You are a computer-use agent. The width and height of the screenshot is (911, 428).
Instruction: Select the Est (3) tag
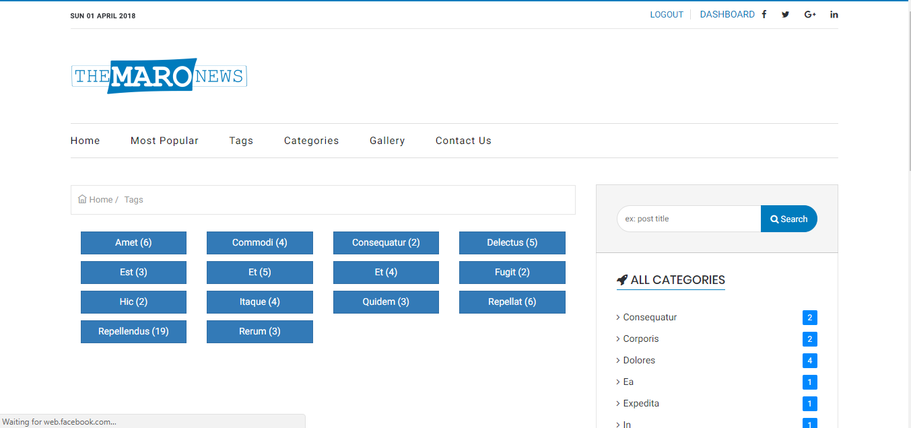coord(133,273)
